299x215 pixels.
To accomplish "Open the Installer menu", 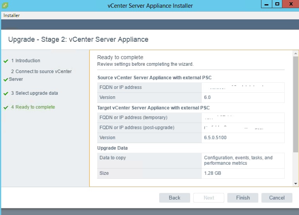I will (12, 15).
